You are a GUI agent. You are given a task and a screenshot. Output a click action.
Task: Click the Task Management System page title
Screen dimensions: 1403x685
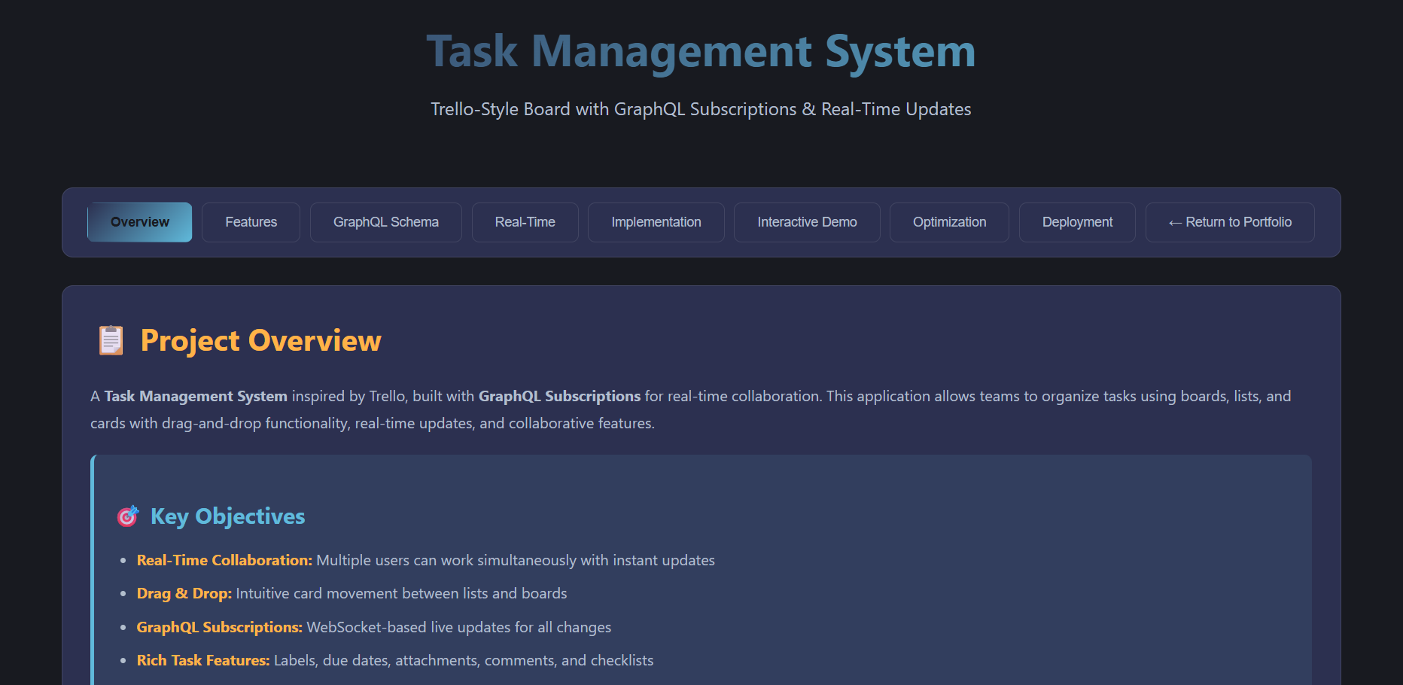click(701, 51)
